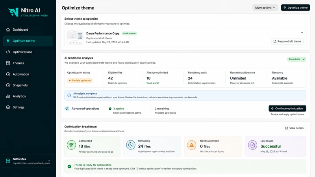Click the 2 remaining text
The height and width of the screenshot is (177, 315).
pos(162,109)
